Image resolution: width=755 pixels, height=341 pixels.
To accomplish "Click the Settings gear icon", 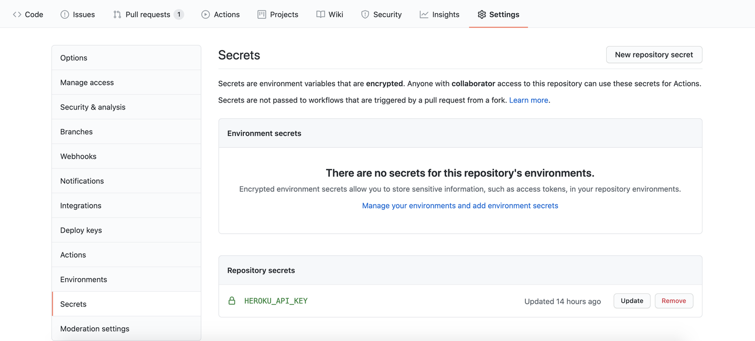I will 481,15.
